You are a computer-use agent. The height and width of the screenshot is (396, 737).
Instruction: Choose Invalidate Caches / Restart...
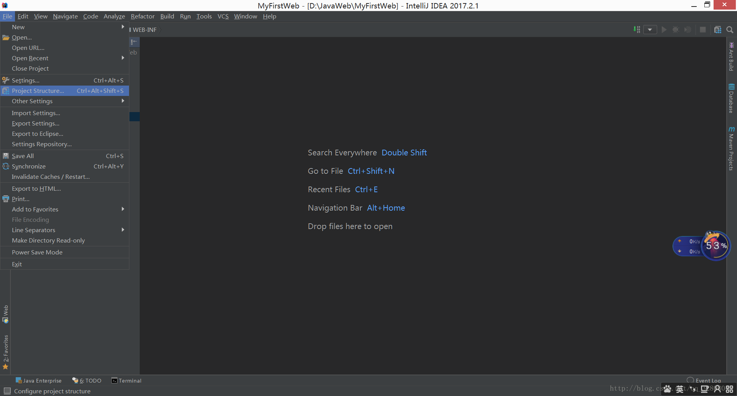coord(64,177)
